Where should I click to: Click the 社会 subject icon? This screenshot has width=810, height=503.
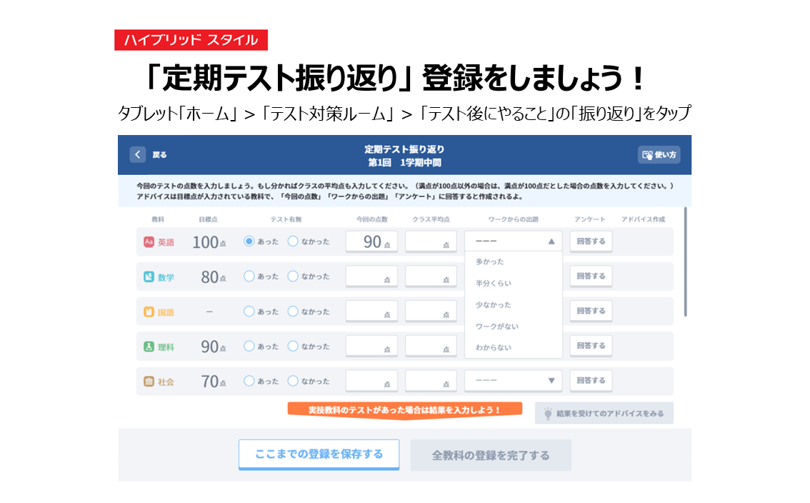(149, 382)
